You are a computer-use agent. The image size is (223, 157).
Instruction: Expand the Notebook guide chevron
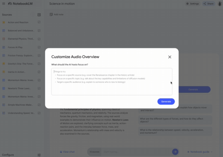tap(211, 152)
